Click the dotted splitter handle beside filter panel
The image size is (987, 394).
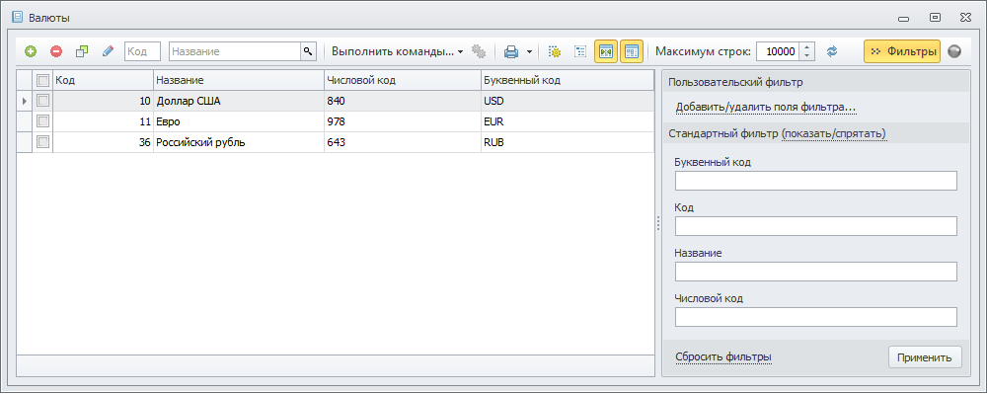click(657, 223)
